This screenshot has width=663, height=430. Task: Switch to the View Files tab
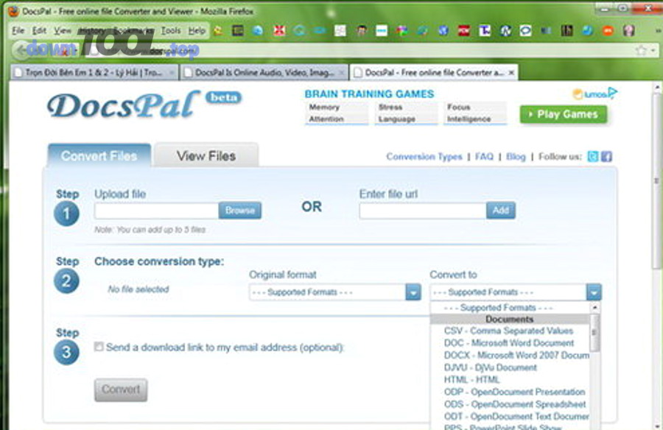pyautogui.click(x=206, y=156)
